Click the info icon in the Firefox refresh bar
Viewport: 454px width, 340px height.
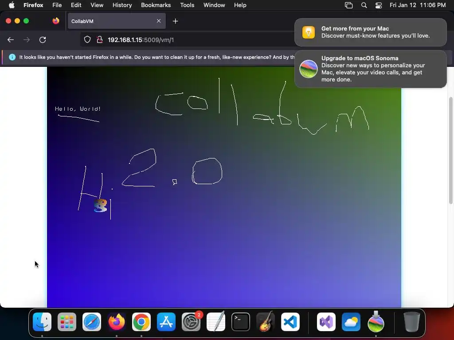(12, 57)
